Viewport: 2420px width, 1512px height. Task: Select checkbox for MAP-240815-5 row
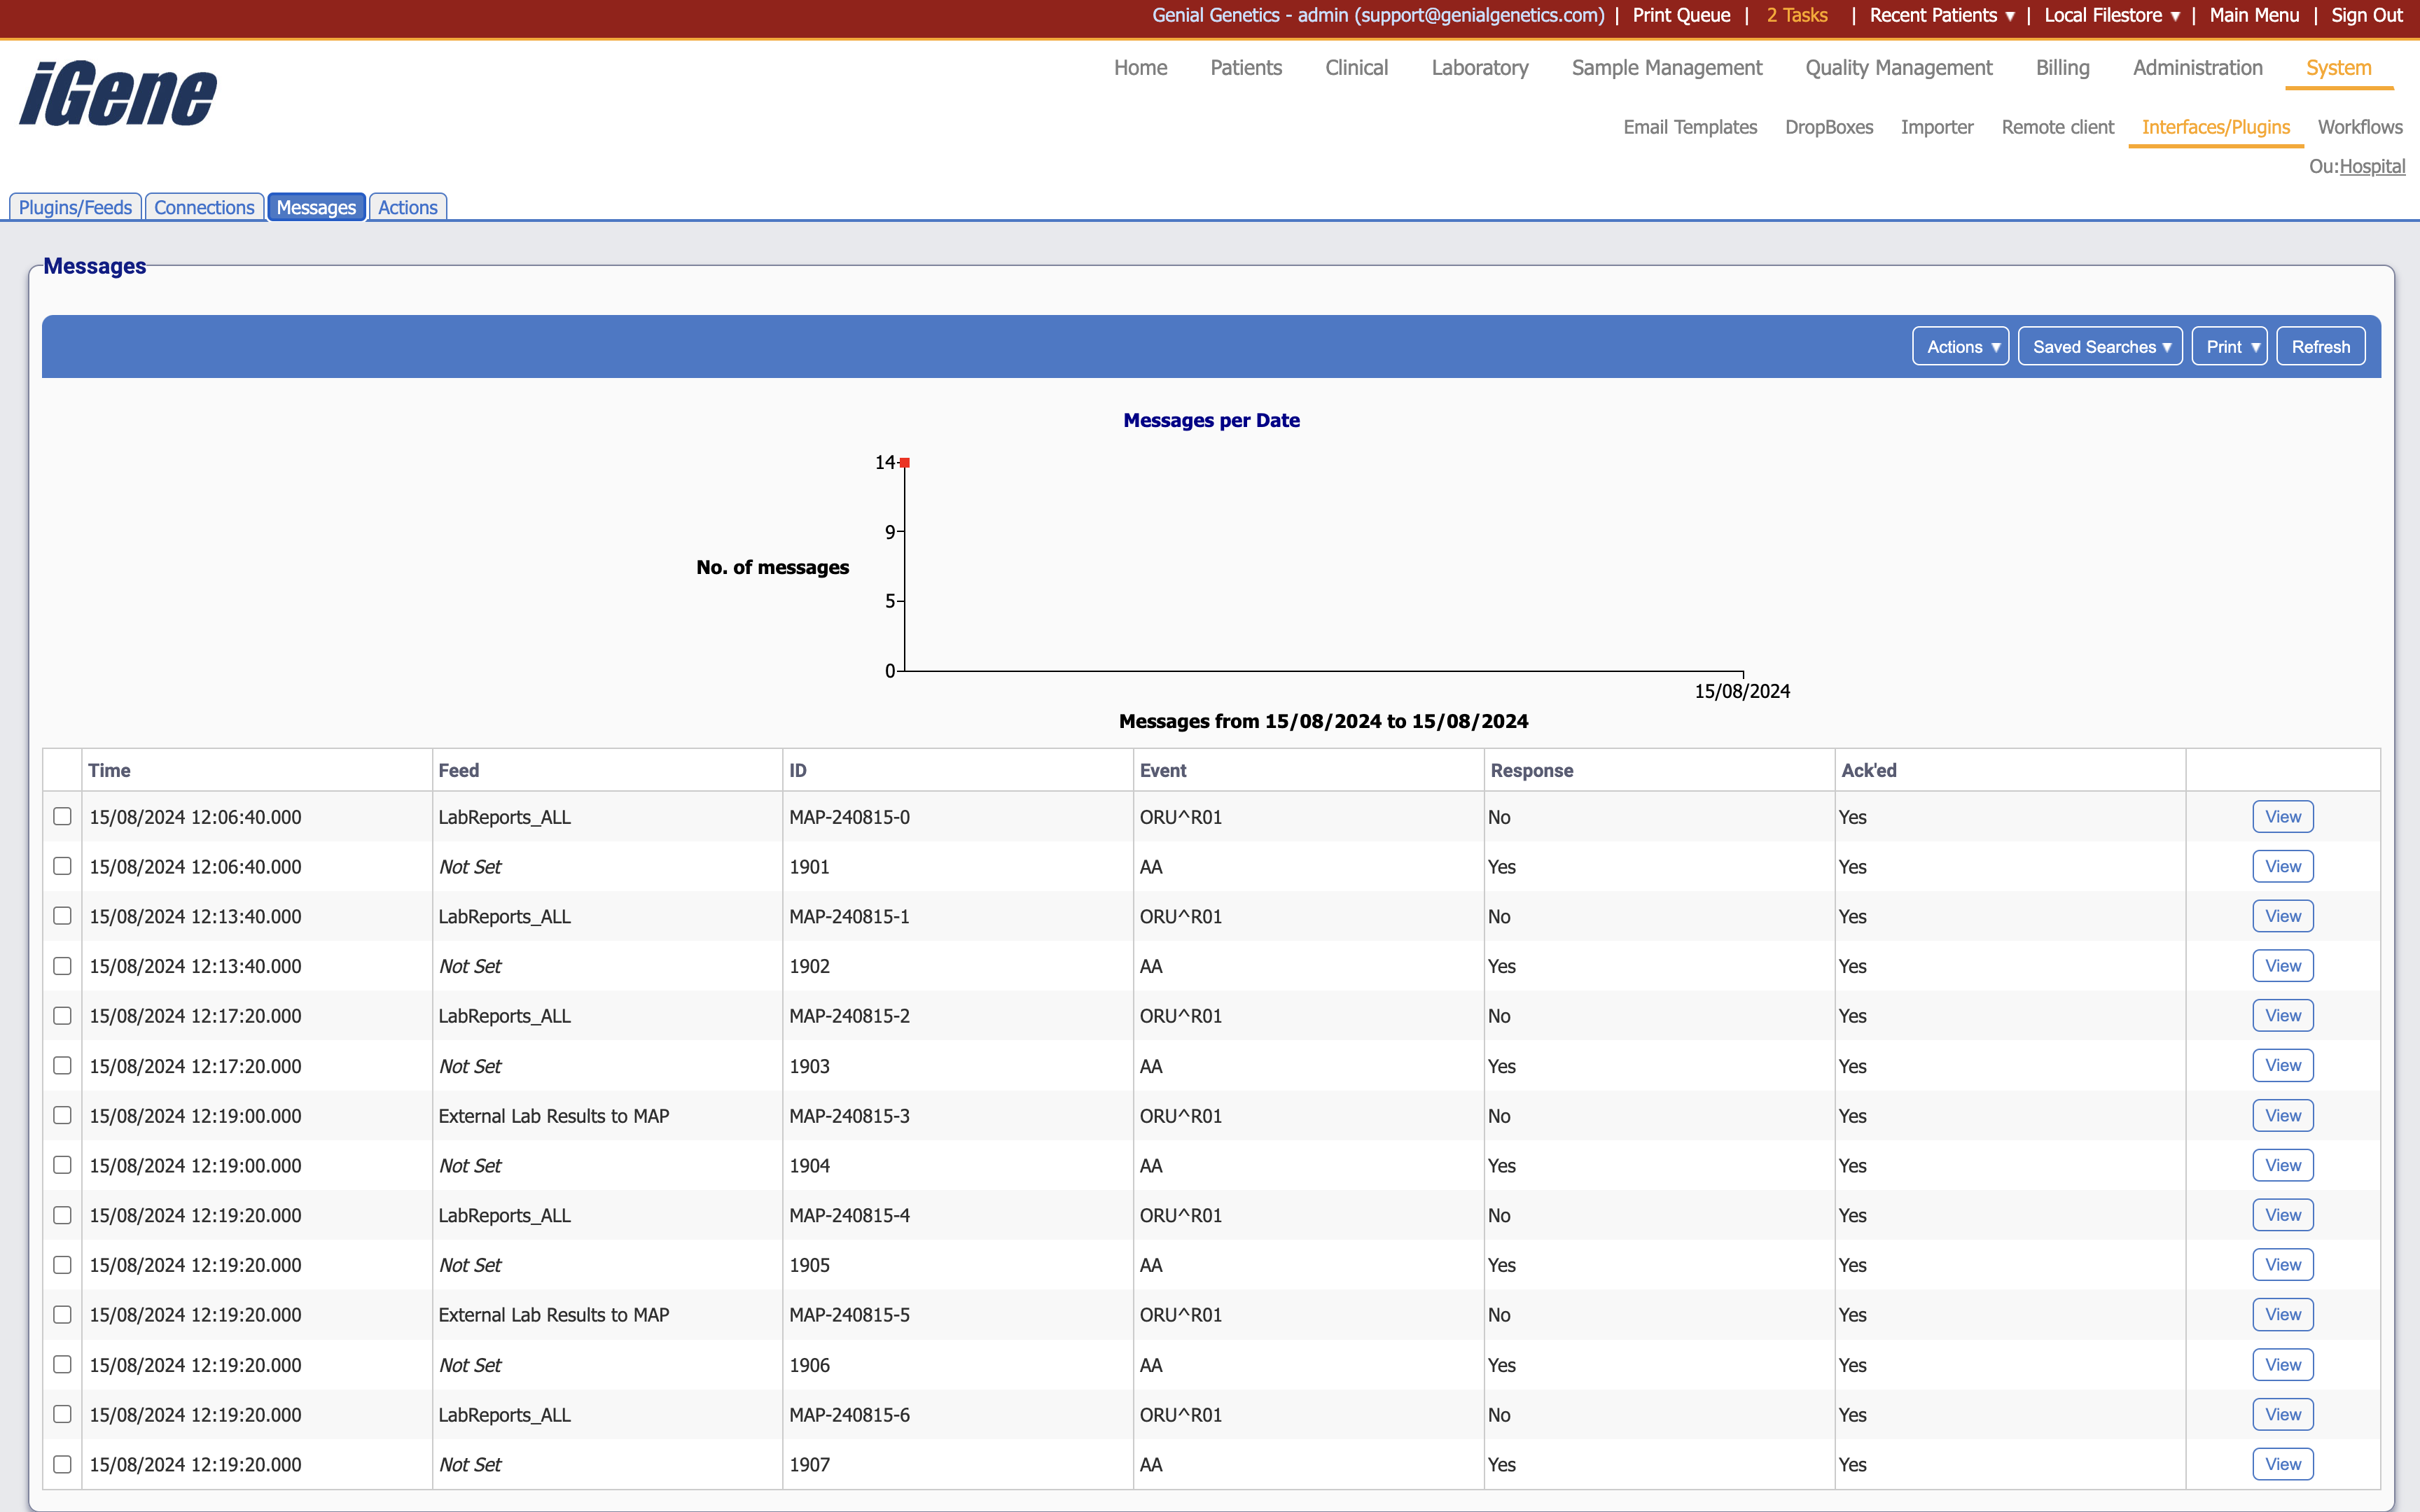tap(62, 1314)
